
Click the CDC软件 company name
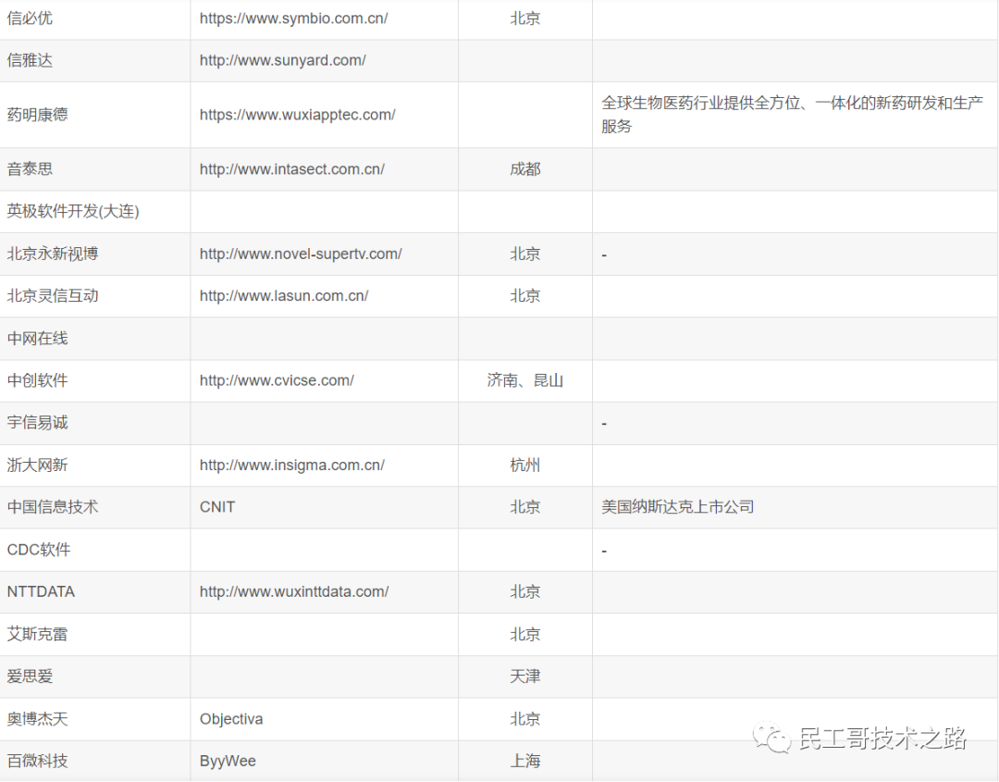pyautogui.click(x=38, y=550)
